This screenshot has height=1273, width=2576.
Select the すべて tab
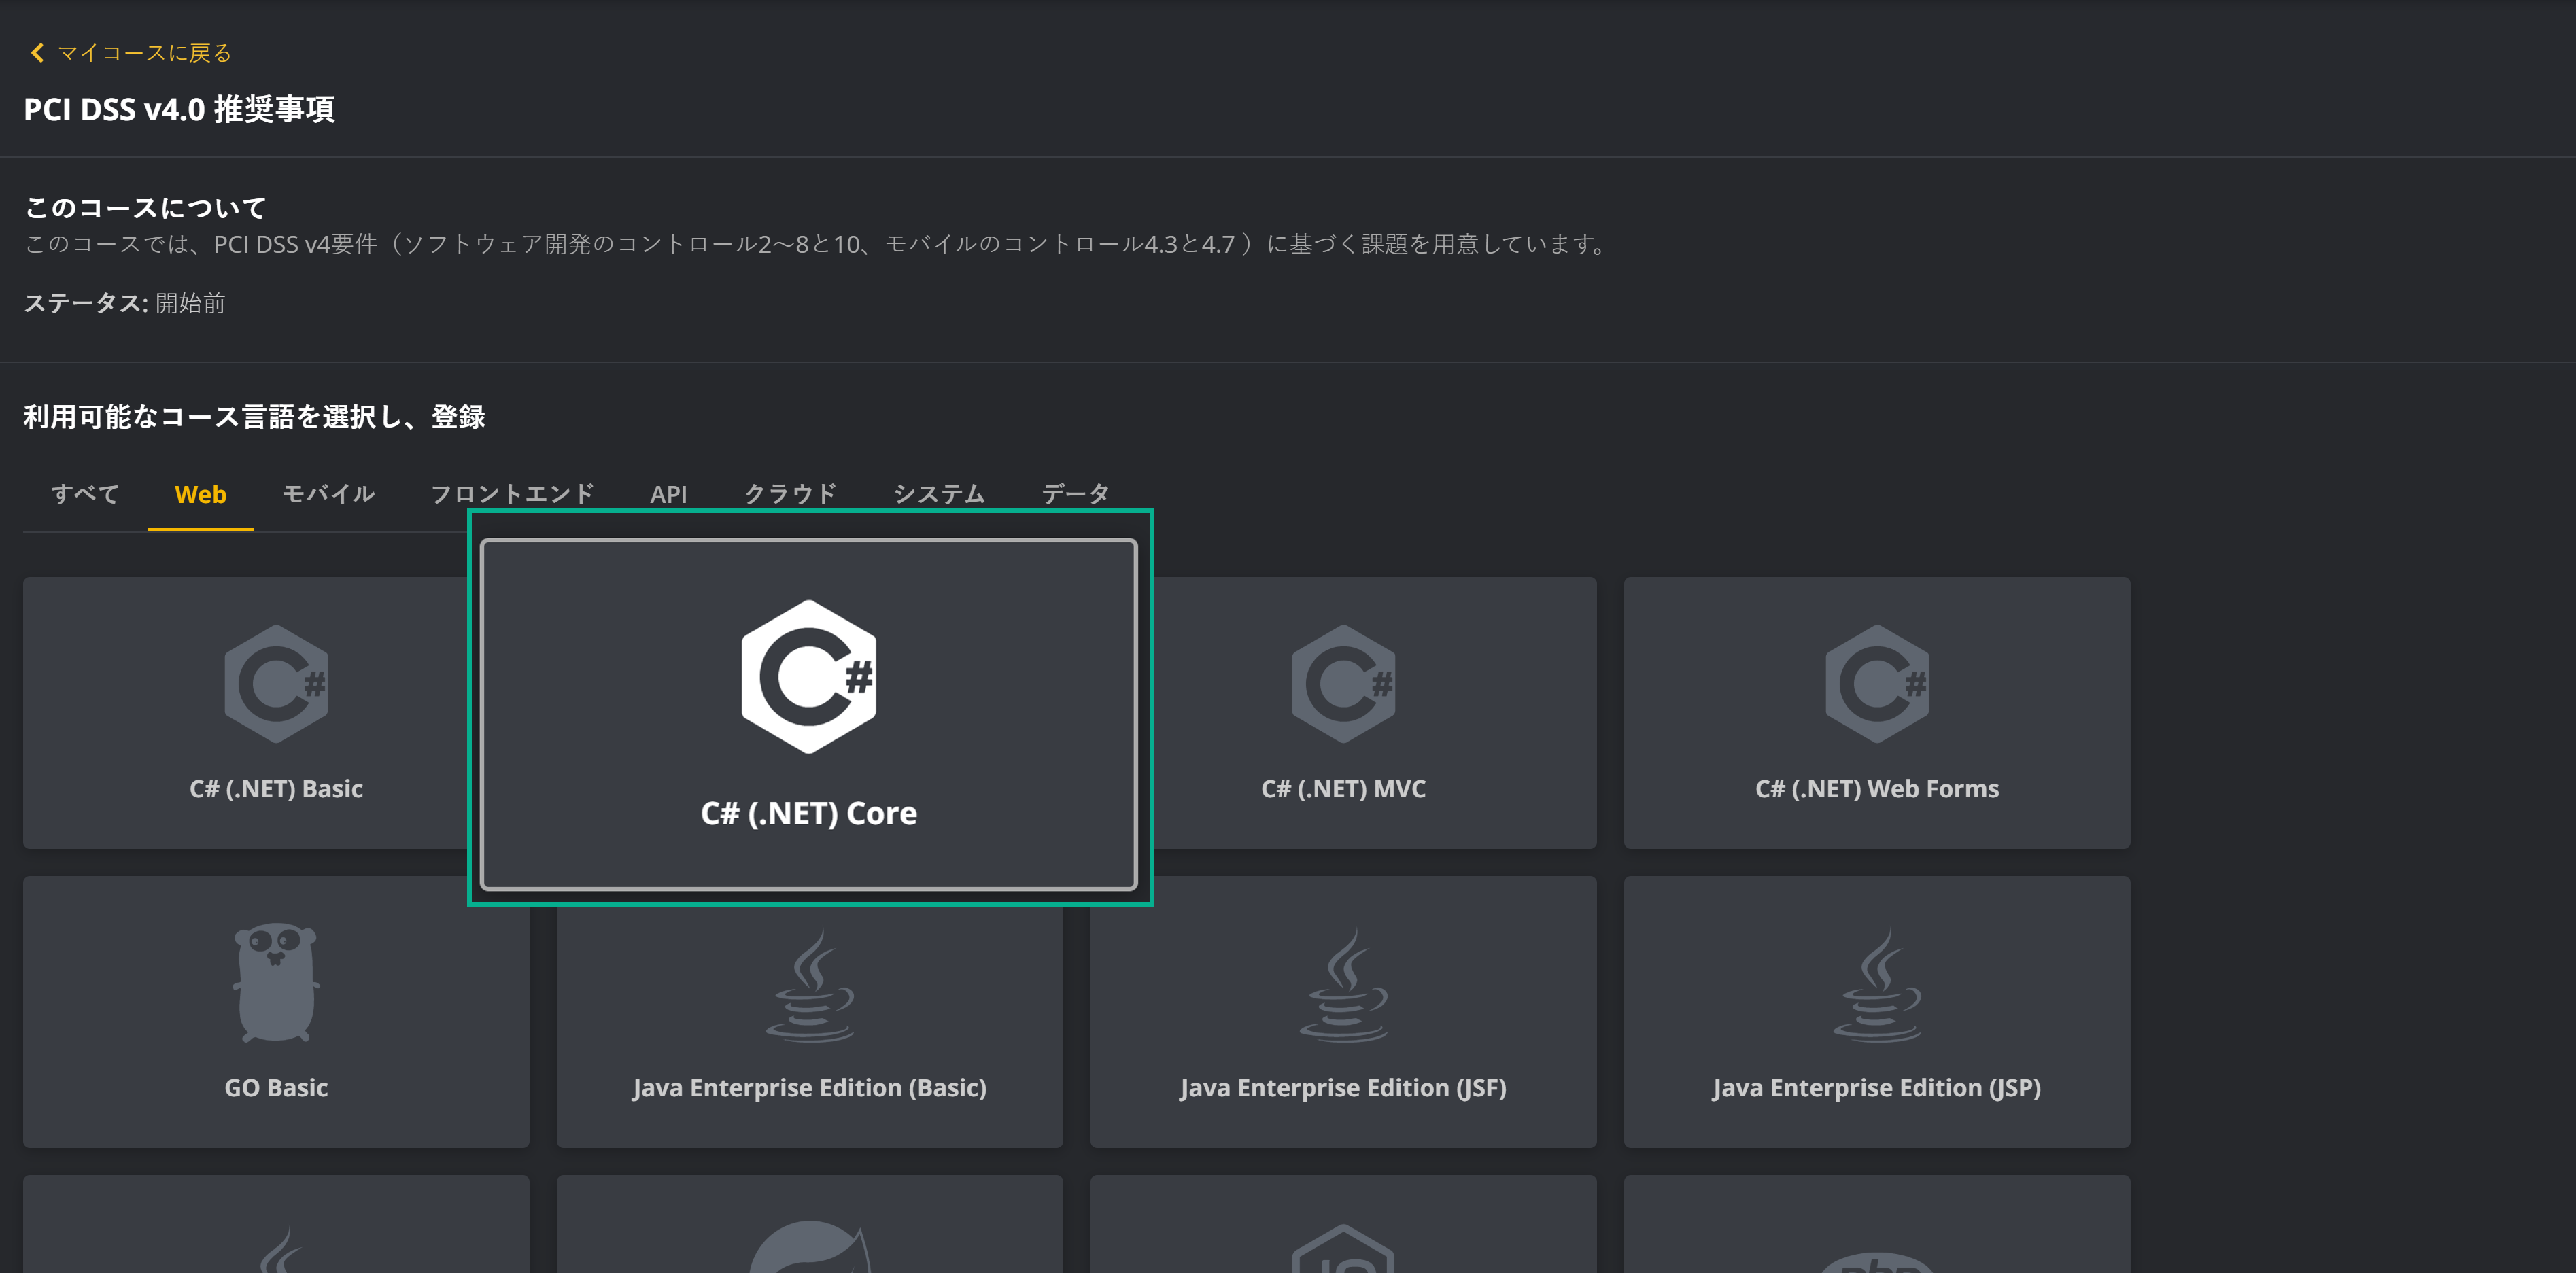coord(85,494)
